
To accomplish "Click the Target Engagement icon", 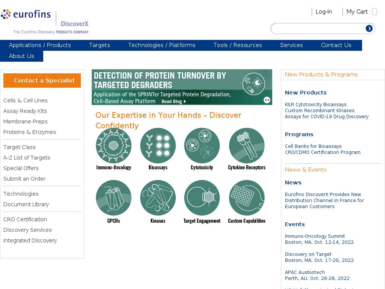I will (202, 198).
